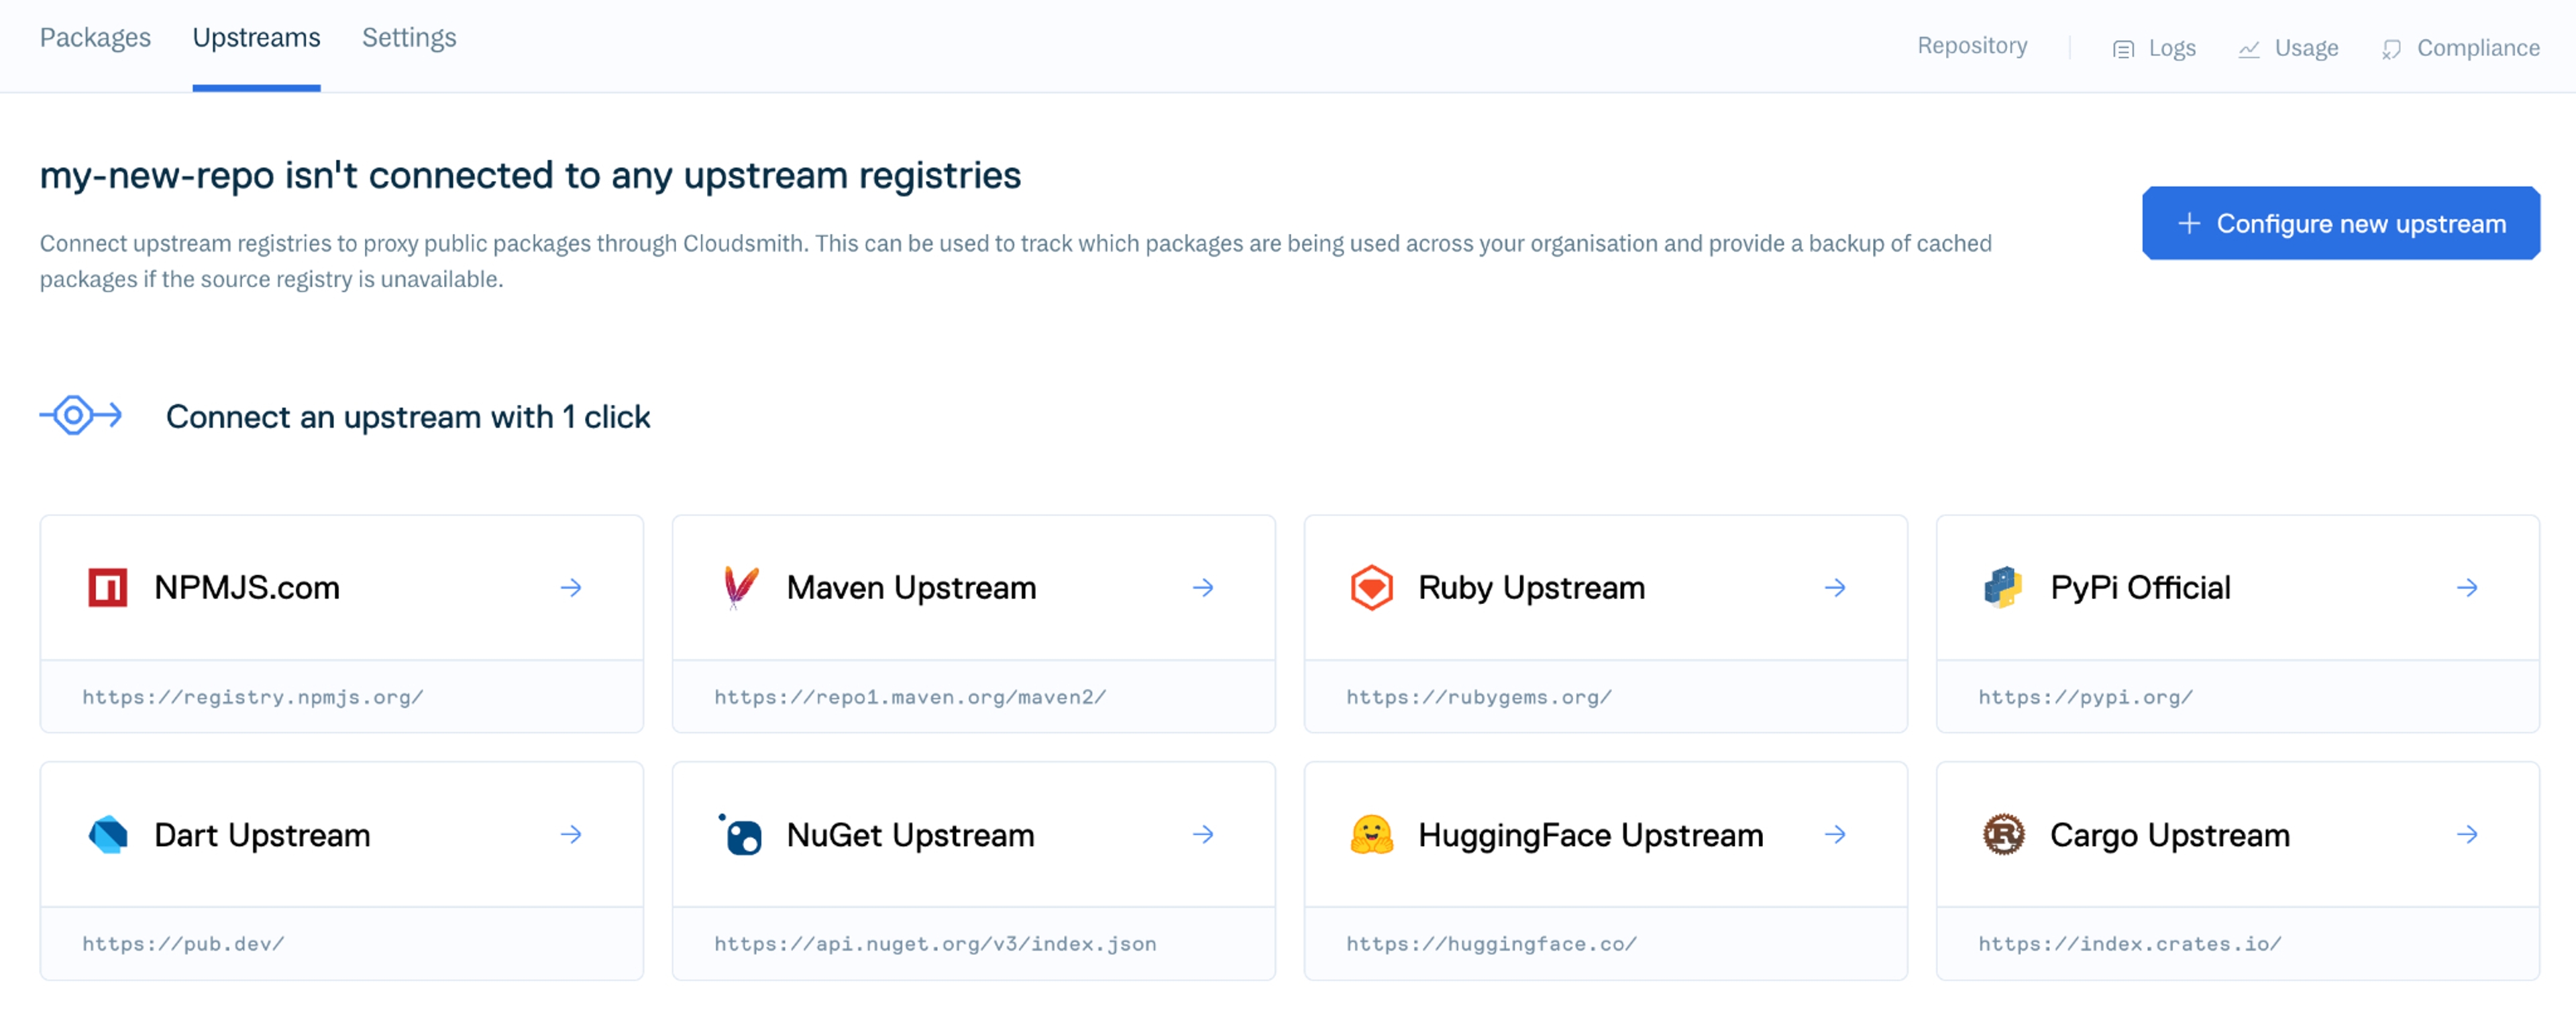Click the Cargo crate logo icon
The height and width of the screenshot is (1017, 2576).
tap(2004, 834)
